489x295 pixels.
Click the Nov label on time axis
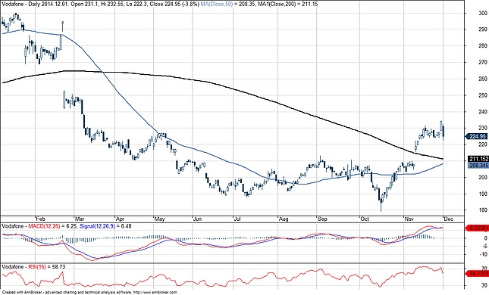[x=409, y=219]
